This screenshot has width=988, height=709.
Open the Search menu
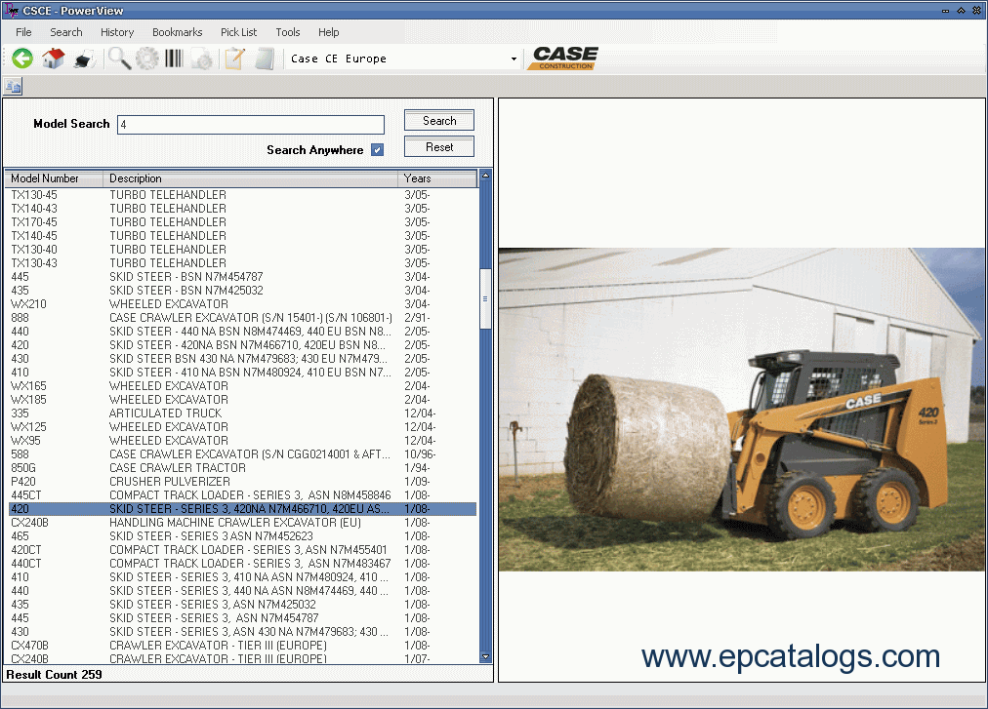click(x=66, y=32)
